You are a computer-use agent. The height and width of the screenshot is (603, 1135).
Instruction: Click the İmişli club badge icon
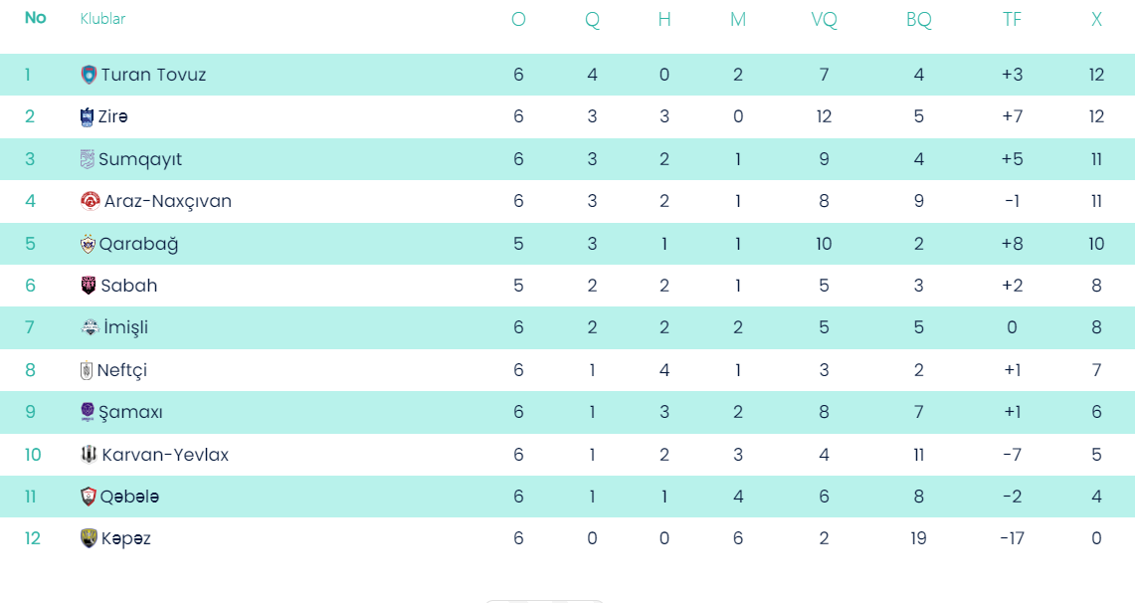click(x=90, y=327)
